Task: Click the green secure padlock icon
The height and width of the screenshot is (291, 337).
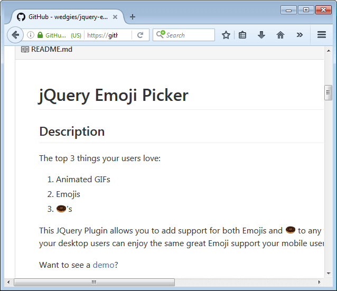Action: click(40, 35)
